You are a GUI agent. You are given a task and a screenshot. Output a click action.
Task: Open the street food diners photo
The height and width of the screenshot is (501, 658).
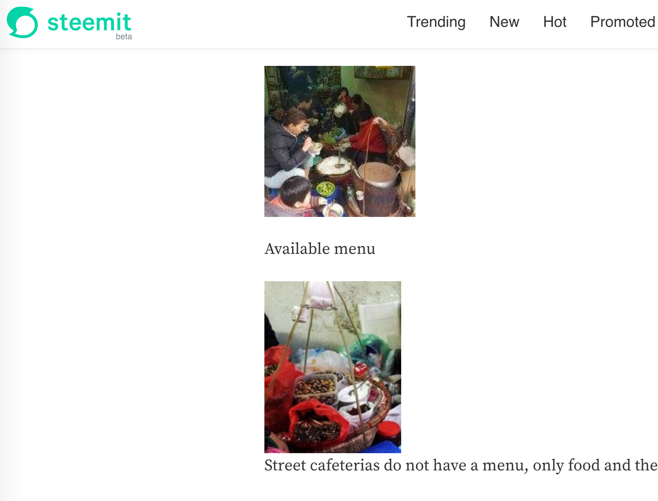[340, 141]
